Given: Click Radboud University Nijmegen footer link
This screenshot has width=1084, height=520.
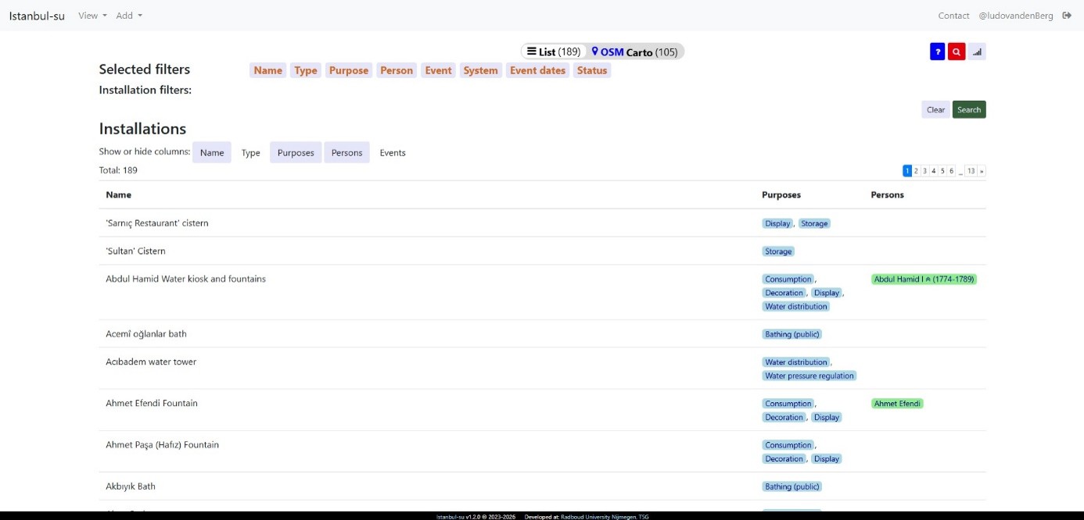Looking at the screenshot, I should click(x=594, y=517).
